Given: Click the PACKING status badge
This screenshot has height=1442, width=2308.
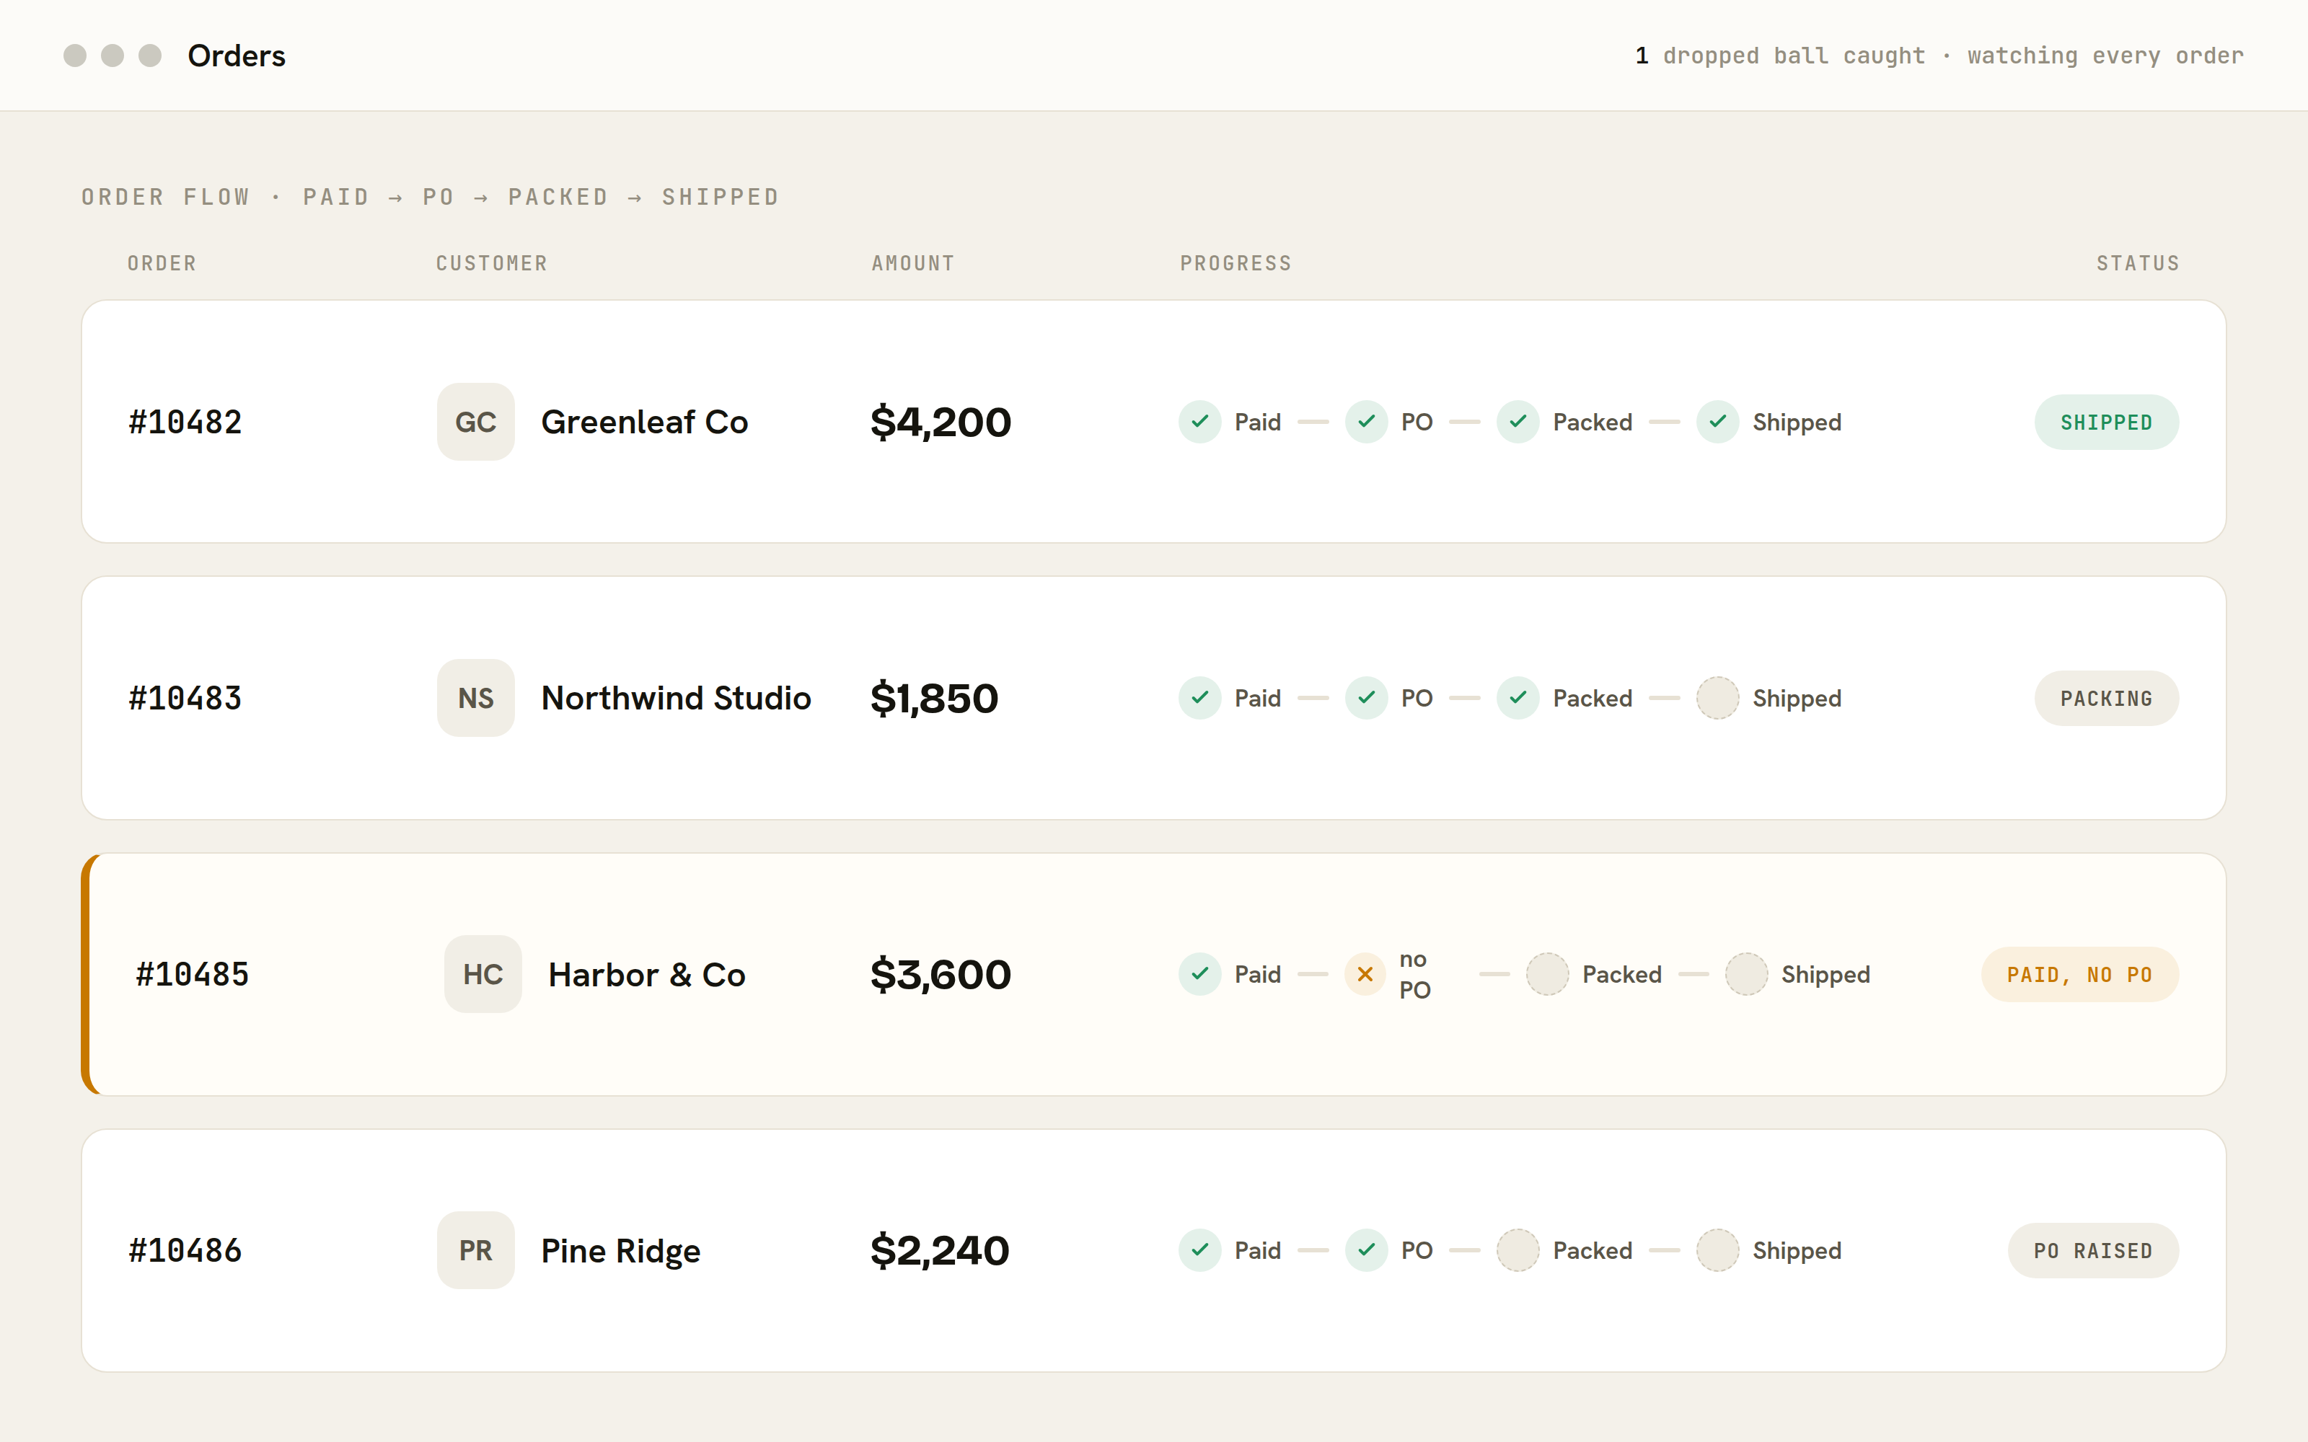Looking at the screenshot, I should (x=2106, y=698).
